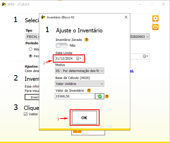
Task: Click help icon next to Valor do Inventário label
Action: click(x=89, y=90)
